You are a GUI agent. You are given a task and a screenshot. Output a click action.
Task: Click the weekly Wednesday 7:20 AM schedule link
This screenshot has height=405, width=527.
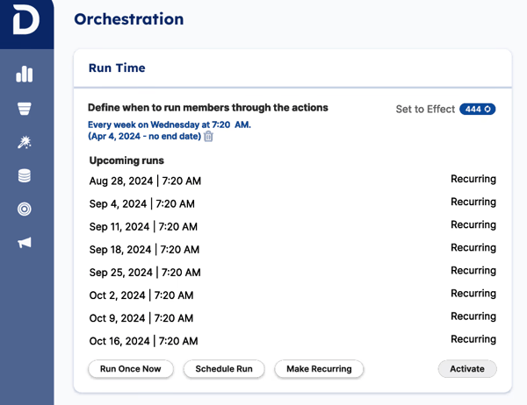[169, 124]
